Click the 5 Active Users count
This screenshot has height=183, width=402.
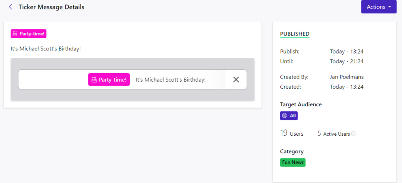tap(334, 133)
